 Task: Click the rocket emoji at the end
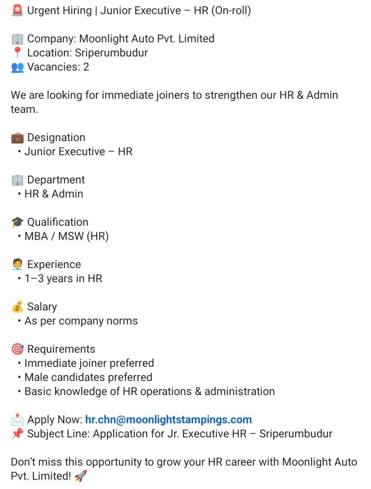tap(81, 477)
